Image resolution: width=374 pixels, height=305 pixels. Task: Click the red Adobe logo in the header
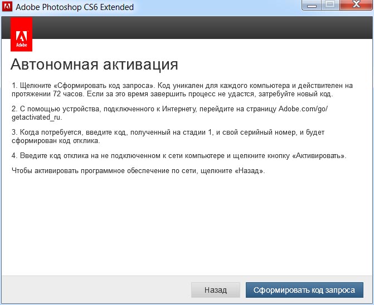[x=21, y=34]
